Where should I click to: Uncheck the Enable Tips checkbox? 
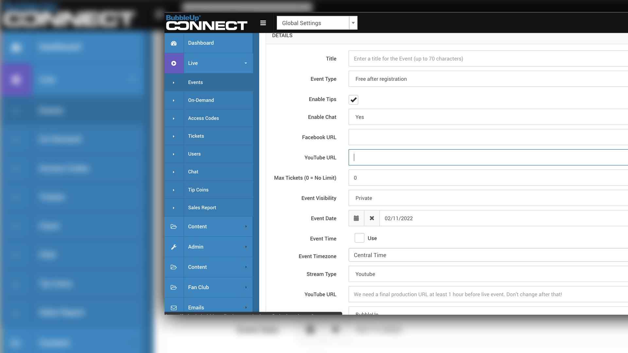354,100
